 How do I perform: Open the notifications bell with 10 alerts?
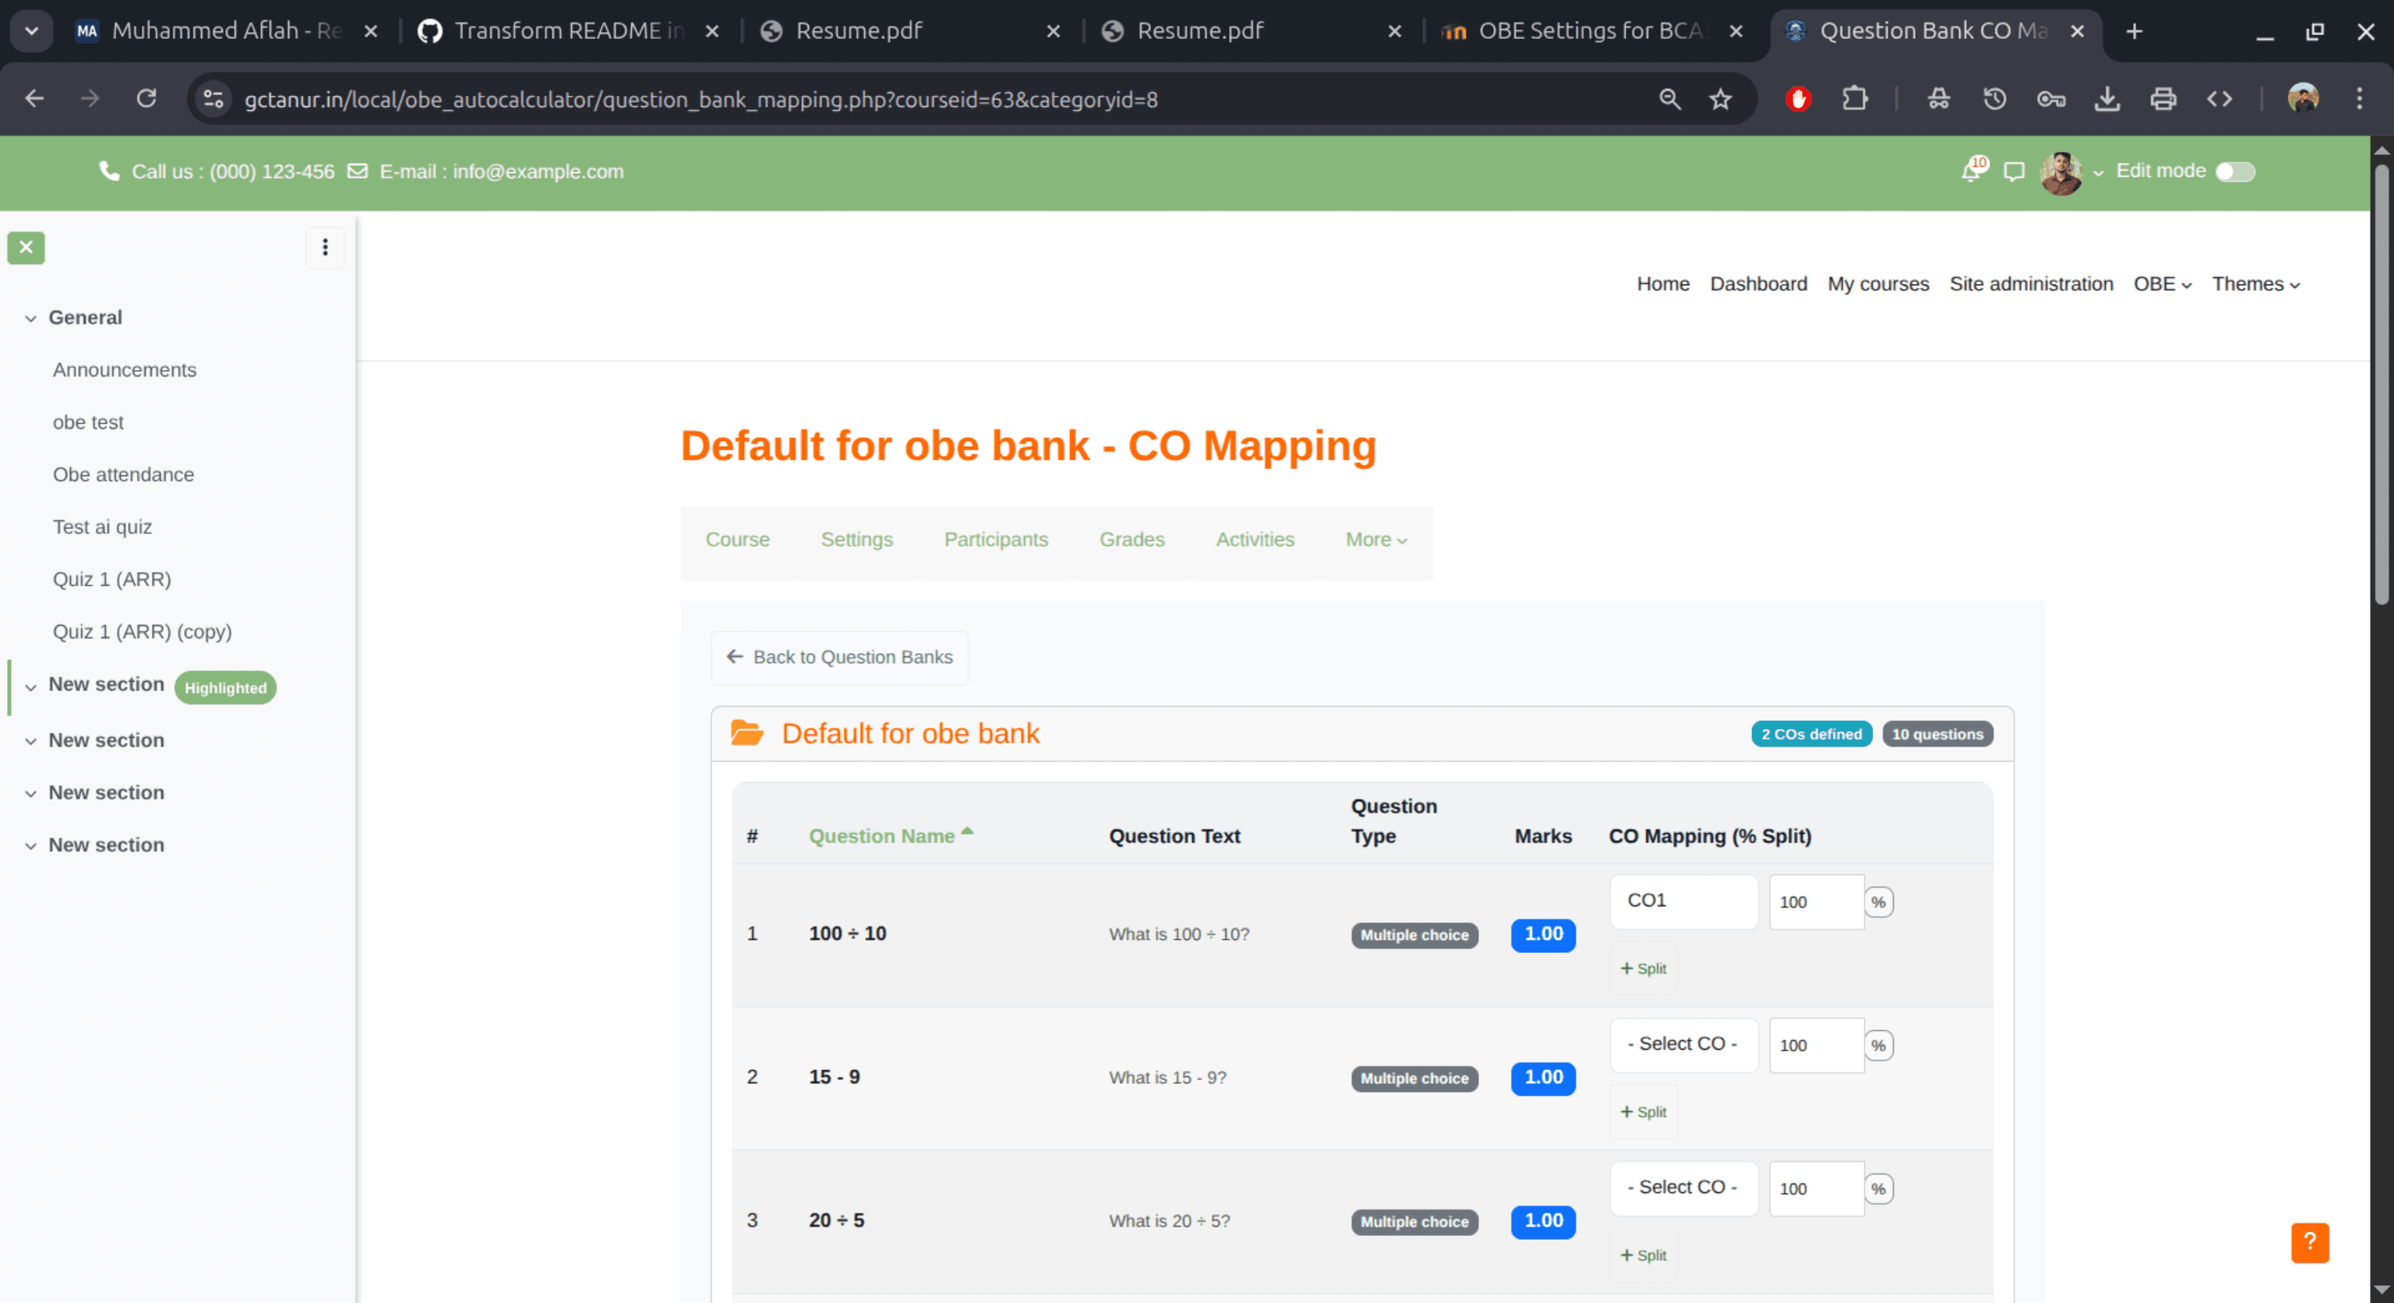[1970, 171]
